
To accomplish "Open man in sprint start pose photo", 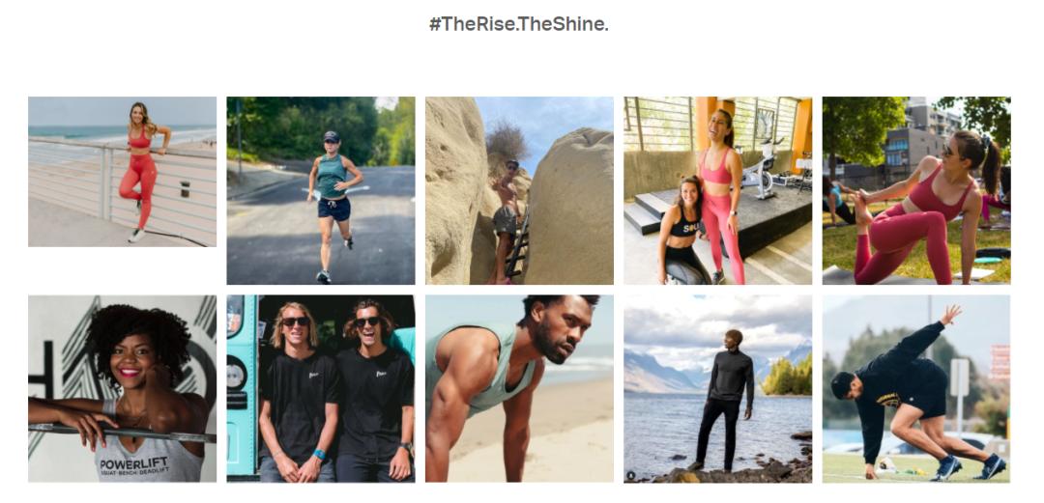I will coord(916,388).
